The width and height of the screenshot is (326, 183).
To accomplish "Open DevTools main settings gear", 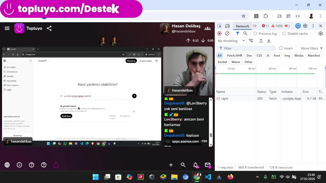I will click(x=305, y=26).
